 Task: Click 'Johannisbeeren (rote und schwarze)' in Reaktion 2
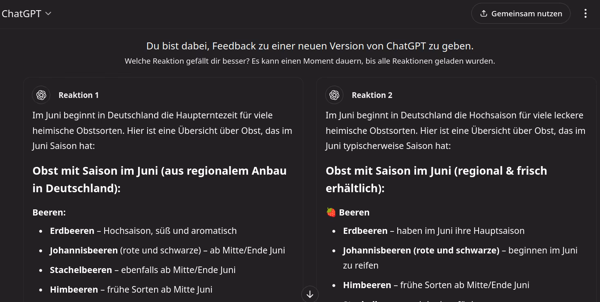[x=421, y=250]
